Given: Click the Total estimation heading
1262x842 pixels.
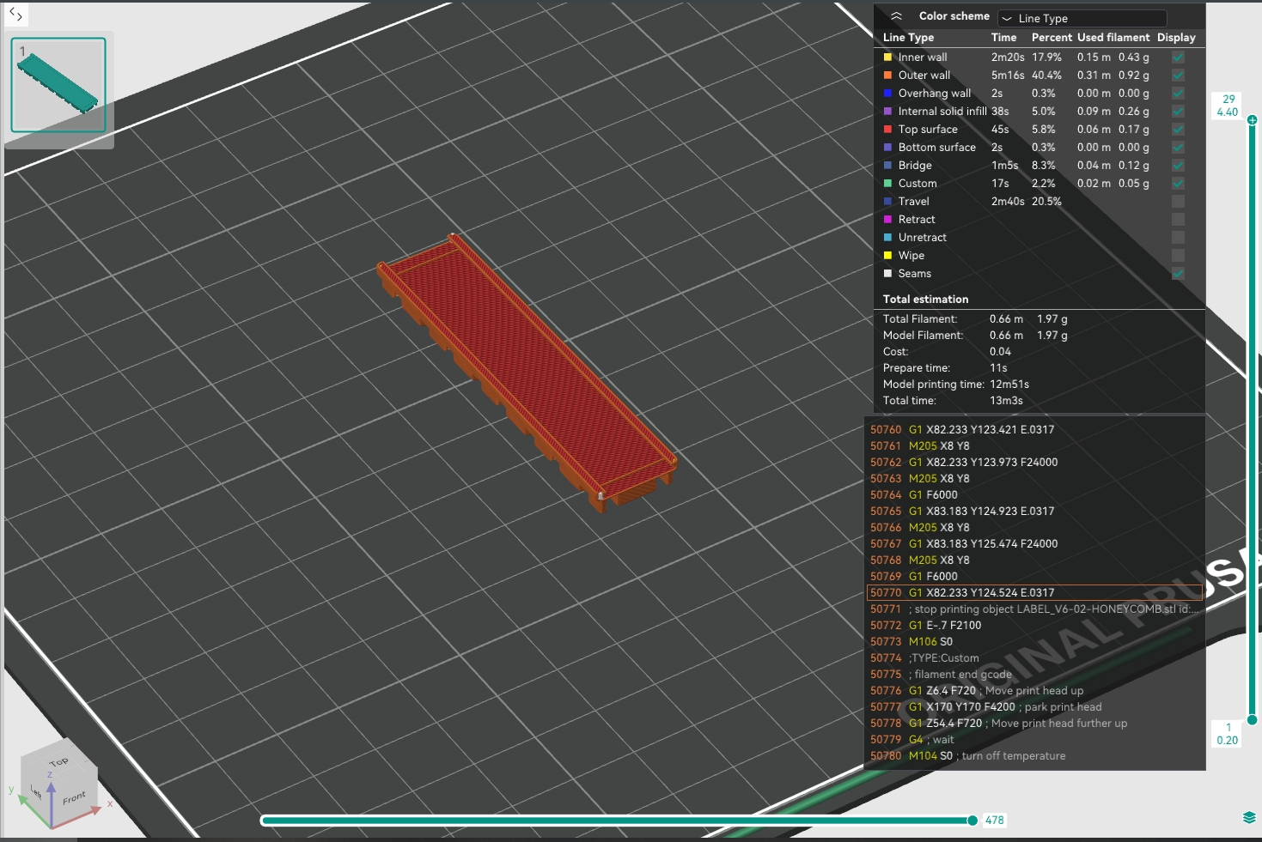Looking at the screenshot, I should (925, 300).
